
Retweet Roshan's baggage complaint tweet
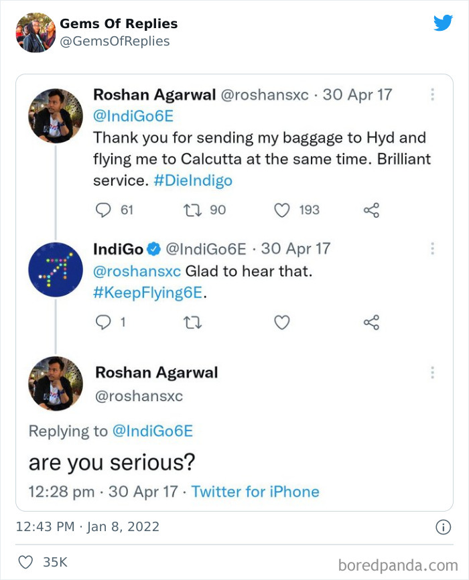[192, 210]
